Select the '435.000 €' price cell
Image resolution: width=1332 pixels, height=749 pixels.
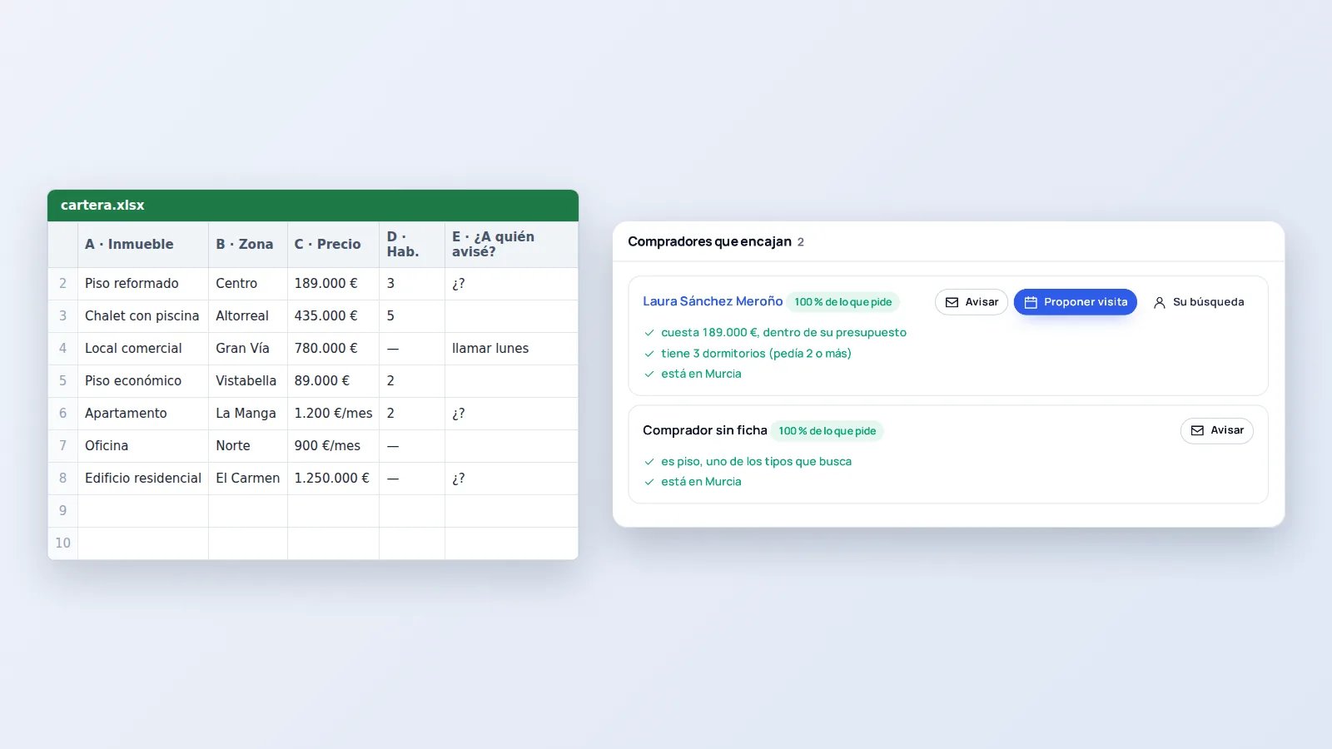tap(333, 316)
